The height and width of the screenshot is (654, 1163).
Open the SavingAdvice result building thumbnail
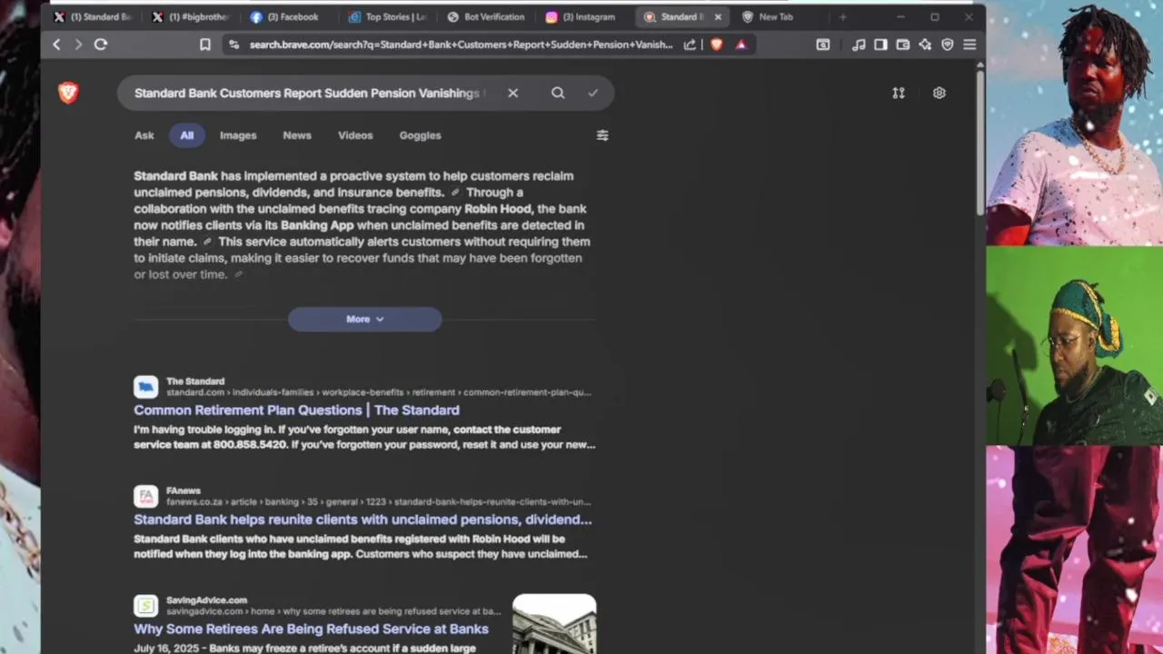tap(554, 624)
